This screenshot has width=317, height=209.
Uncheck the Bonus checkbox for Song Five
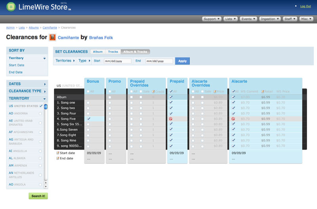pyautogui.click(x=88, y=119)
